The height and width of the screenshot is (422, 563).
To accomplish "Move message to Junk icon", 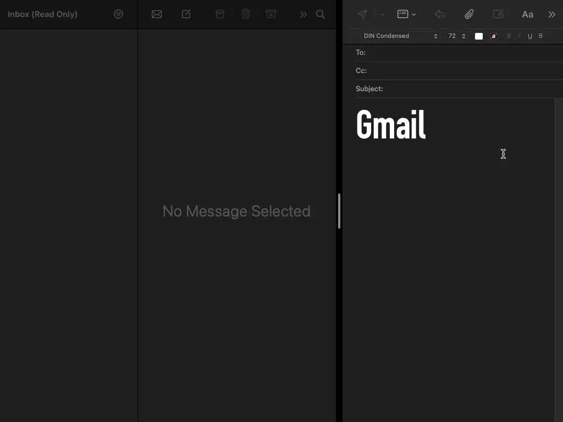I will (x=271, y=14).
